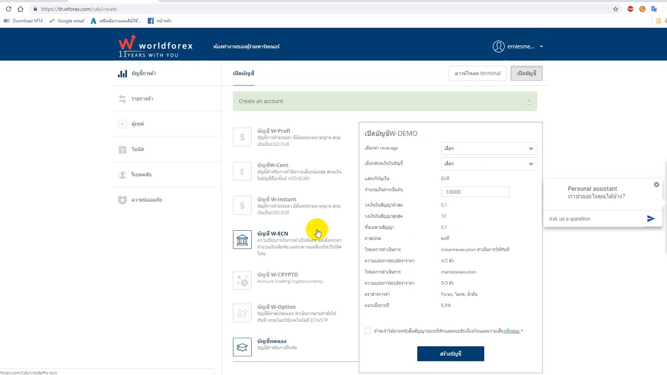Click the grey เปิดบัญชี button
667x375 pixels.
click(526, 73)
